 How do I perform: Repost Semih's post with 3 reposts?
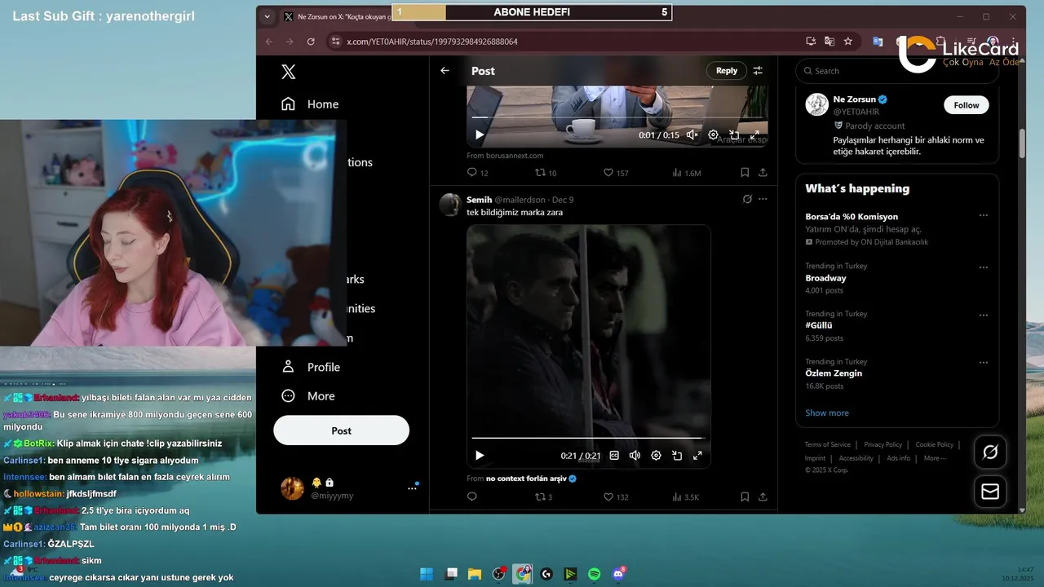(544, 497)
